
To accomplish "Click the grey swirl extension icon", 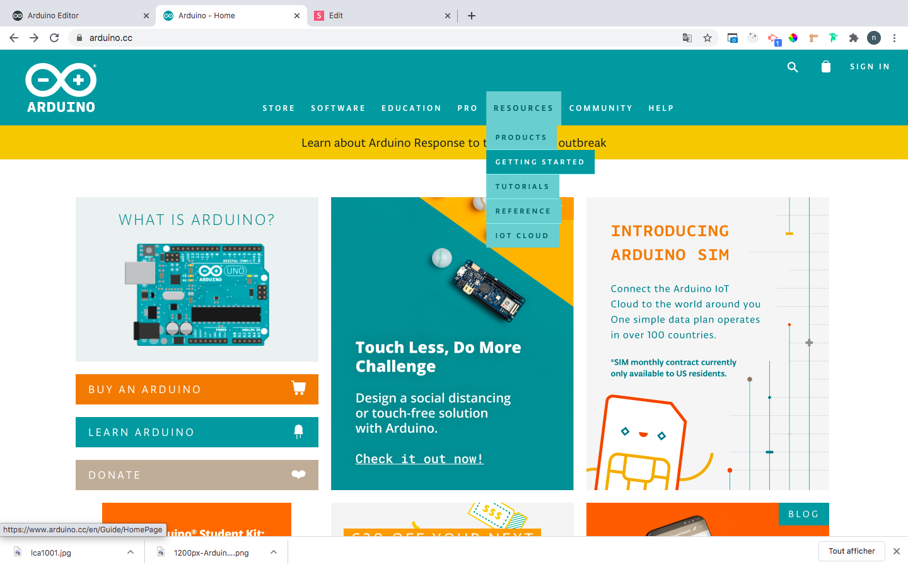I will pos(753,38).
